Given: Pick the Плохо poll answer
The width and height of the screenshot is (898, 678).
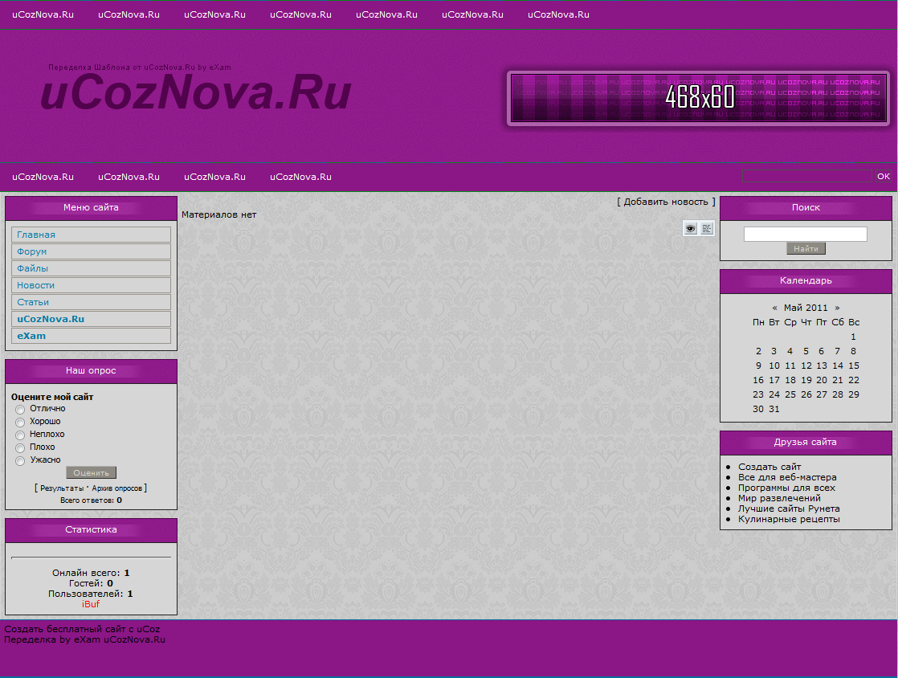Looking at the screenshot, I should pyautogui.click(x=20, y=447).
